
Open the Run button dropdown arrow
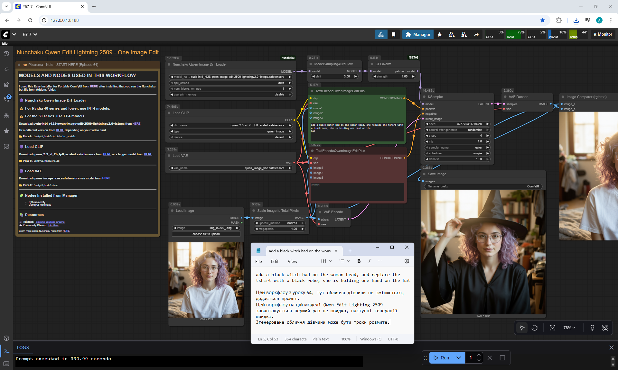[x=459, y=358]
